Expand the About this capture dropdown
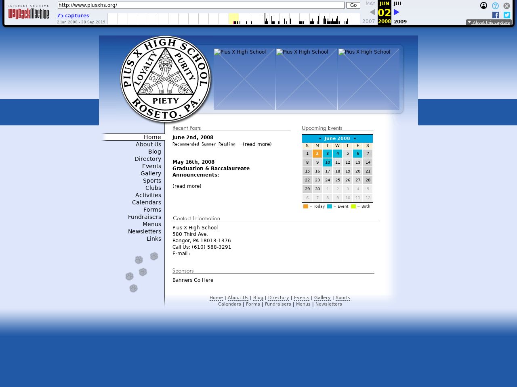 click(x=489, y=22)
